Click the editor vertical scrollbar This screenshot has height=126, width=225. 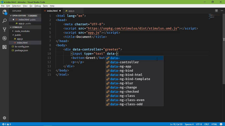point(224,49)
